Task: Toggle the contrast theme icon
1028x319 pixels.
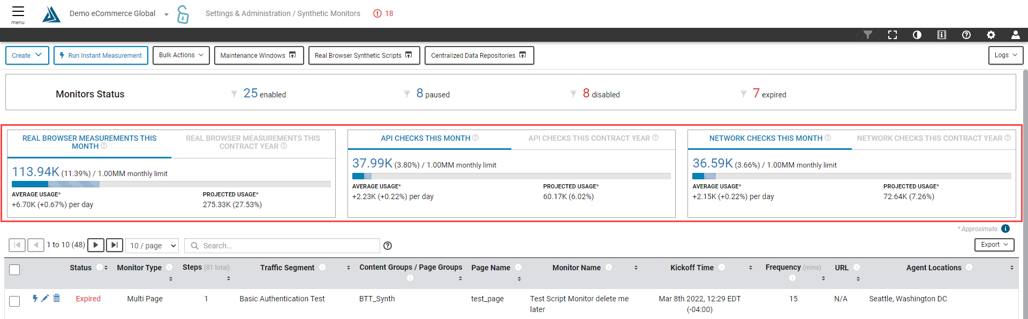Action: [x=917, y=35]
